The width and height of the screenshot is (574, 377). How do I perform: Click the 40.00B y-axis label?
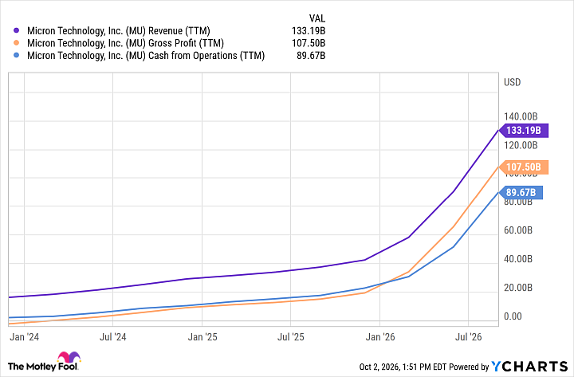[518, 259]
